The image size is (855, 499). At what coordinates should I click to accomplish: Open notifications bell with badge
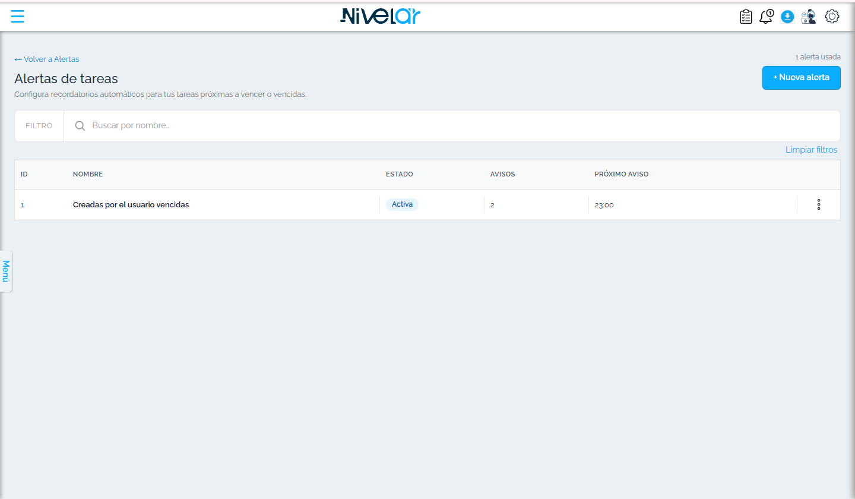tap(767, 17)
